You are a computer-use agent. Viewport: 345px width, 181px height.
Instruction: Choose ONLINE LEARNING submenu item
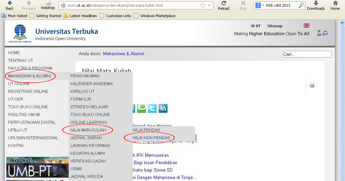pos(89,122)
